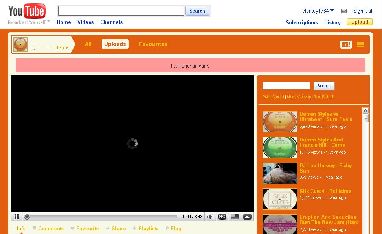Open Silk Cuts 4 Bellisima title
This screenshot has width=382, height=234.
325,191
